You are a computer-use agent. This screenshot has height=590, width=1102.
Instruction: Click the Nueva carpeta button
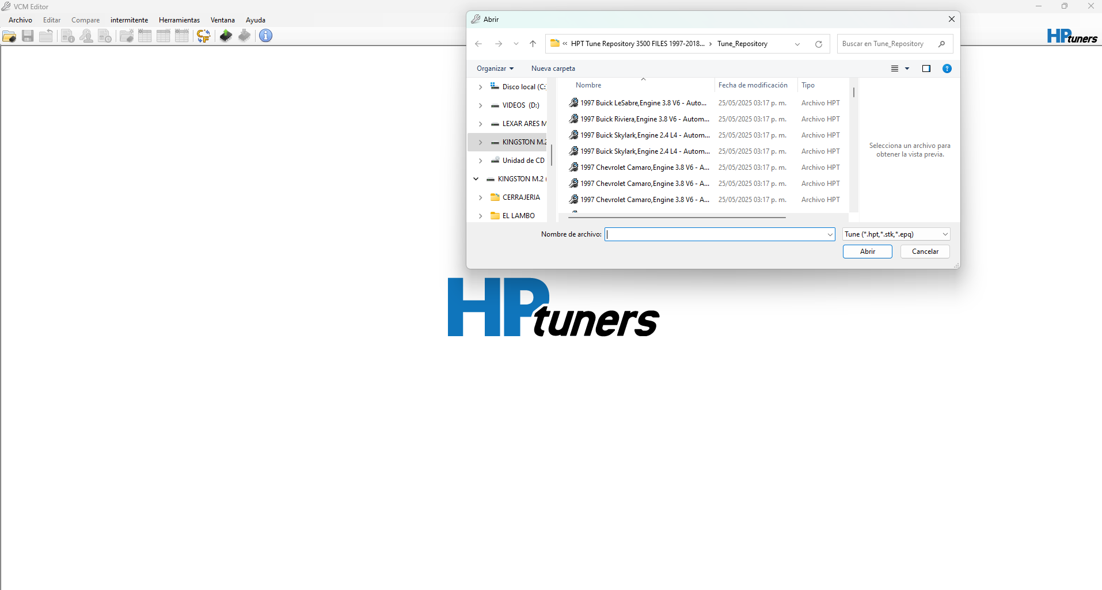pyautogui.click(x=553, y=68)
